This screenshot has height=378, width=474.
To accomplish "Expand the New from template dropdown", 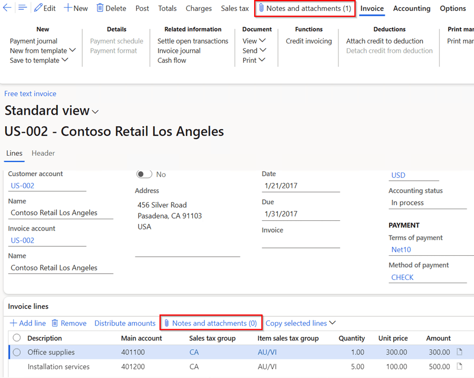I will pyautogui.click(x=72, y=50).
